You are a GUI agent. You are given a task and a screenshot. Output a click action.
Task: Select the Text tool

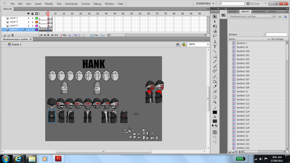215,47
